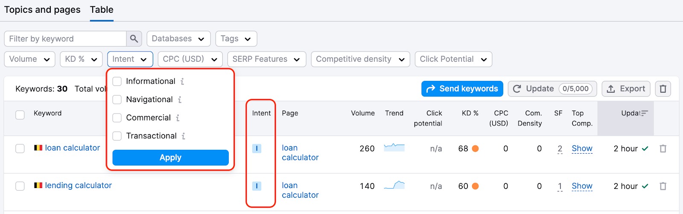
Task: Open the loan calculator keyword link
Action: click(x=73, y=148)
